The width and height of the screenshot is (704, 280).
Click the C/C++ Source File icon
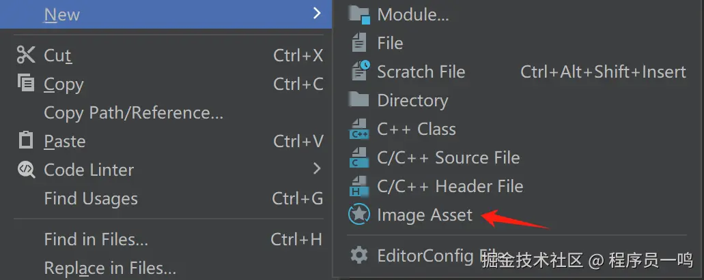pos(359,157)
